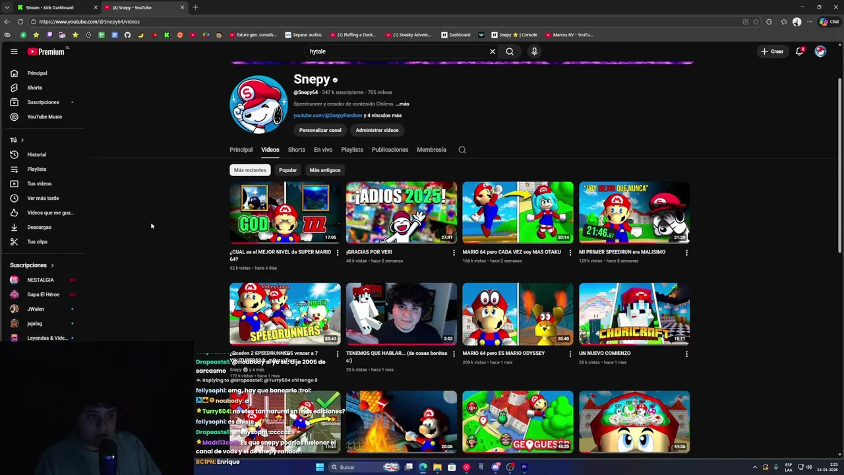Open Ver más tarde list
Image resolution: width=844 pixels, height=475 pixels.
[x=43, y=198]
